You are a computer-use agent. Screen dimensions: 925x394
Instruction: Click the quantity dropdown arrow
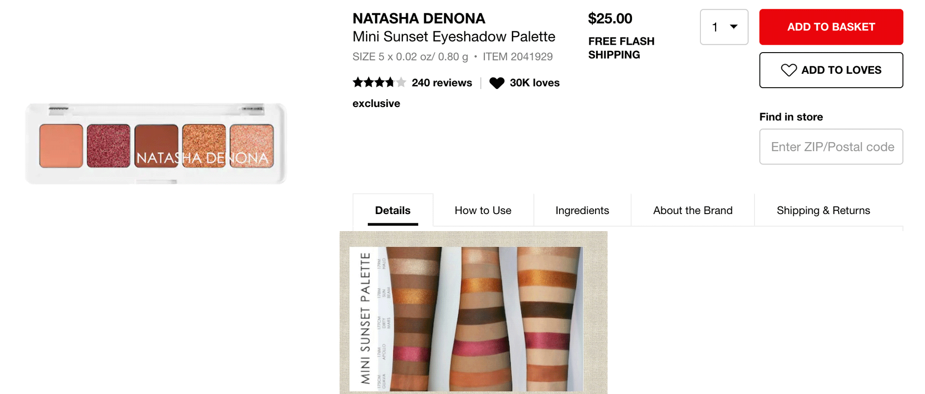coord(734,27)
